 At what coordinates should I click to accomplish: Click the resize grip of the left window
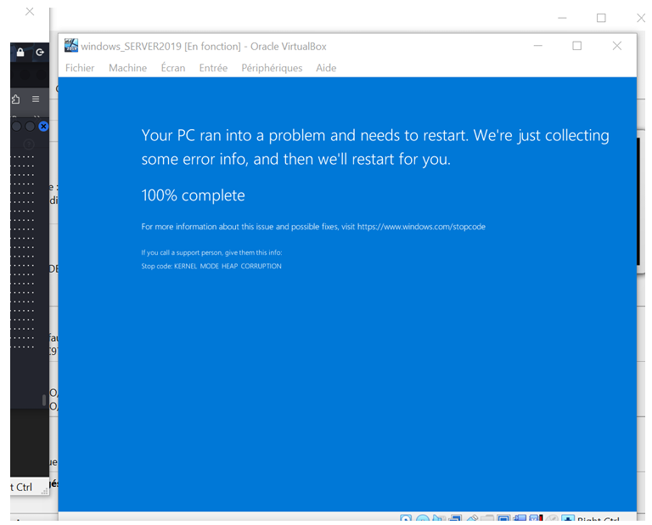point(44,491)
